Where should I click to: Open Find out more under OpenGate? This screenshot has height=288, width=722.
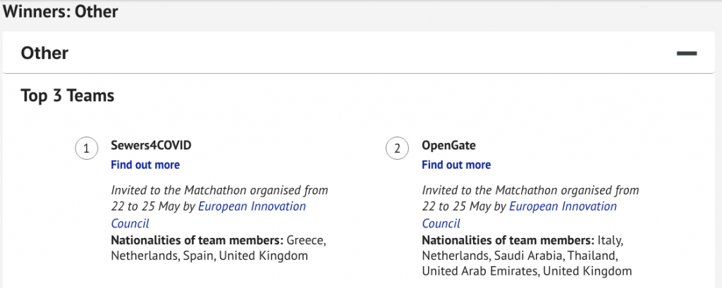[456, 165]
